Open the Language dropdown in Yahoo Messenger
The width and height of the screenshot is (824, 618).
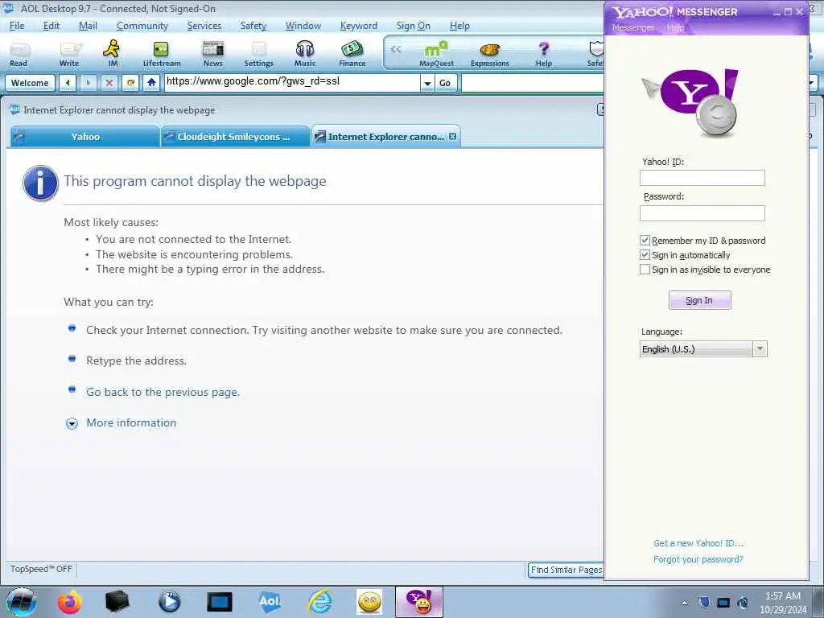point(760,349)
